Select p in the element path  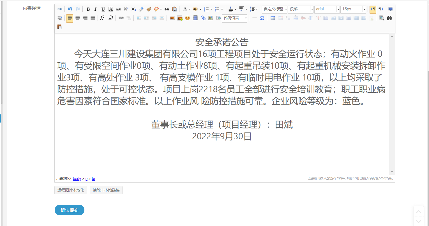pos(86,179)
